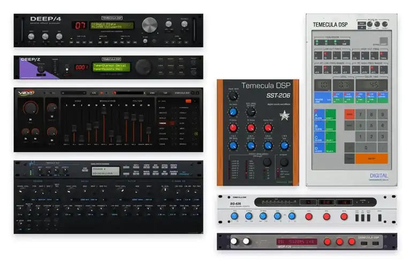The width and height of the screenshot is (411, 265).
Task: Click the blue Reverb Time button
Action: 323,98
